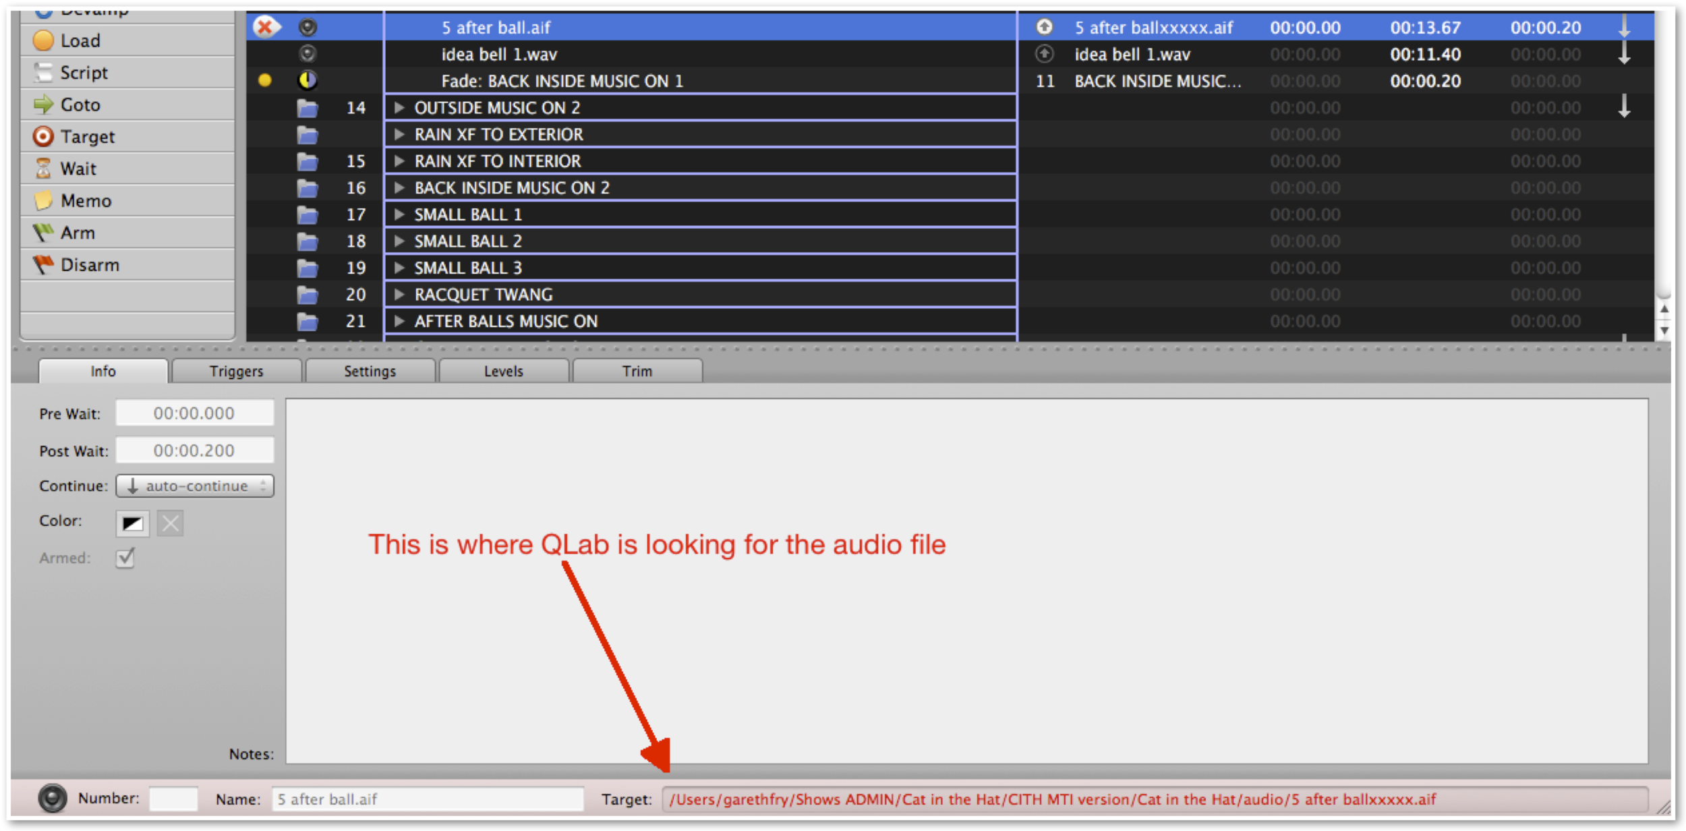Add a Memo cue from sidebar
The height and width of the screenshot is (831, 1686).
(43, 200)
